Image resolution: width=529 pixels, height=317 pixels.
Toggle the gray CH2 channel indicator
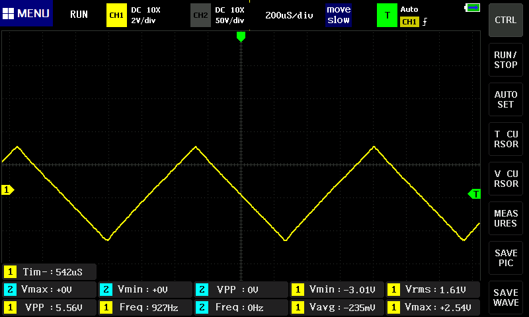(200, 15)
